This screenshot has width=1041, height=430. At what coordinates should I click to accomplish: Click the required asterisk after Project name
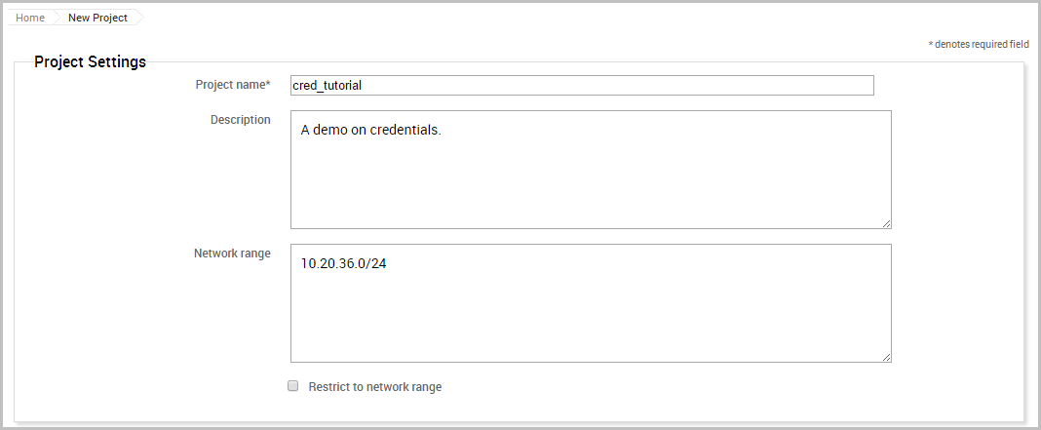pos(268,84)
